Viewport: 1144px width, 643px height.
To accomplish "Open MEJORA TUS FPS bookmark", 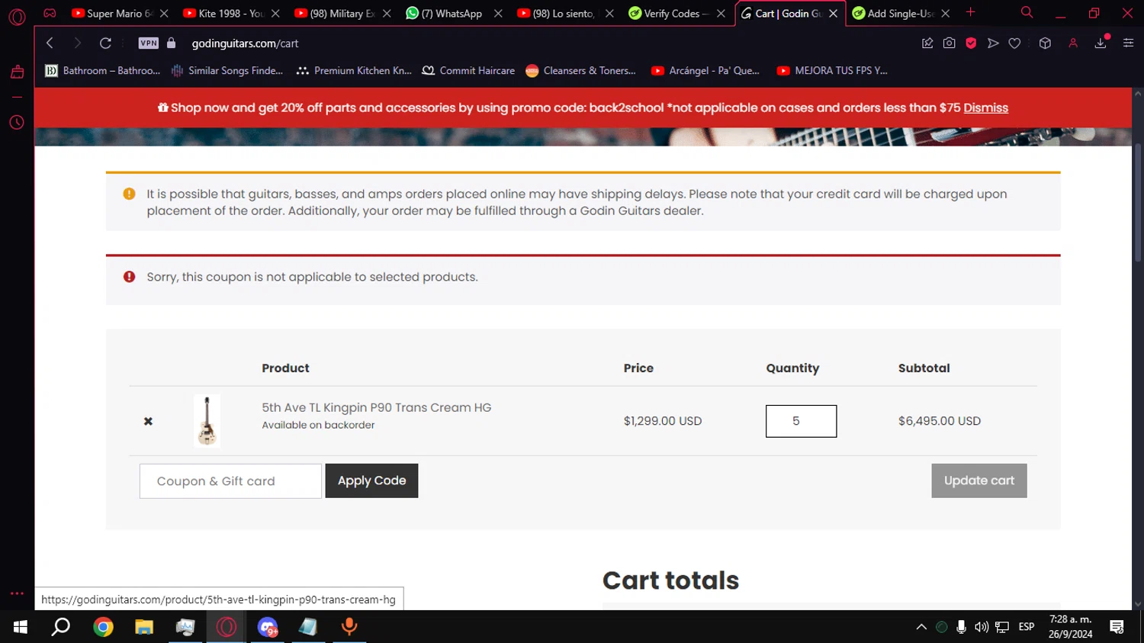I will (x=832, y=71).
